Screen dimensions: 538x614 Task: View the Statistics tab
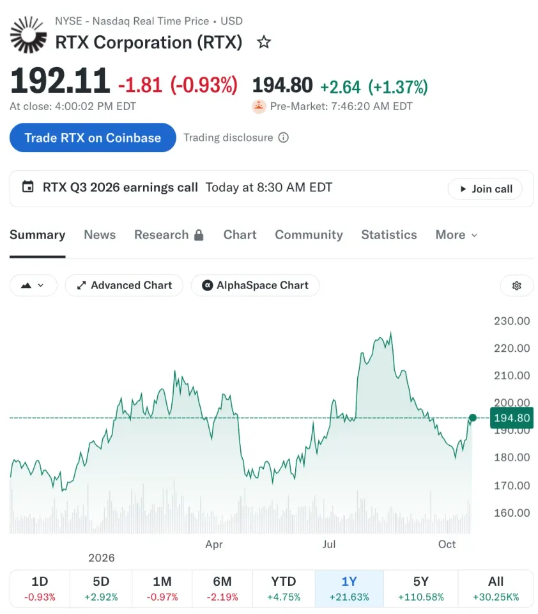[x=389, y=235]
